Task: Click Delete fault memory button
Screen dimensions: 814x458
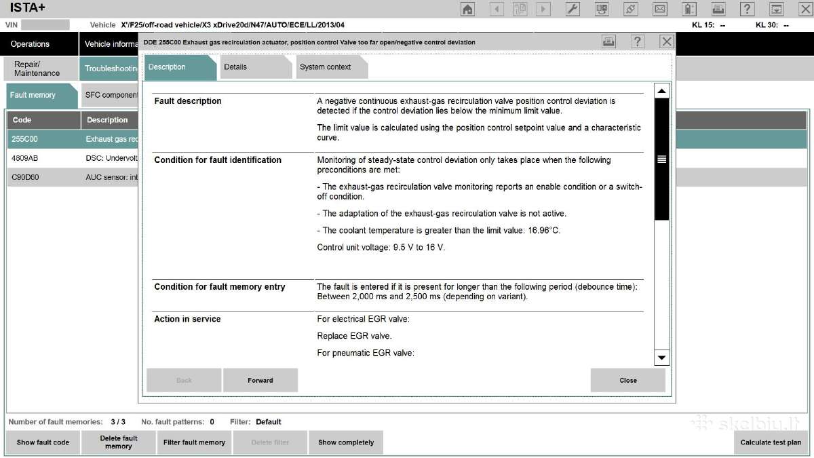Action: [119, 442]
